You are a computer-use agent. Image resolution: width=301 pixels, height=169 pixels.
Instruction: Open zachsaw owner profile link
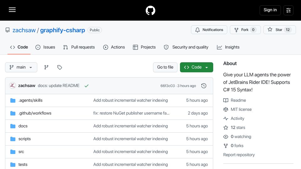click(x=24, y=30)
